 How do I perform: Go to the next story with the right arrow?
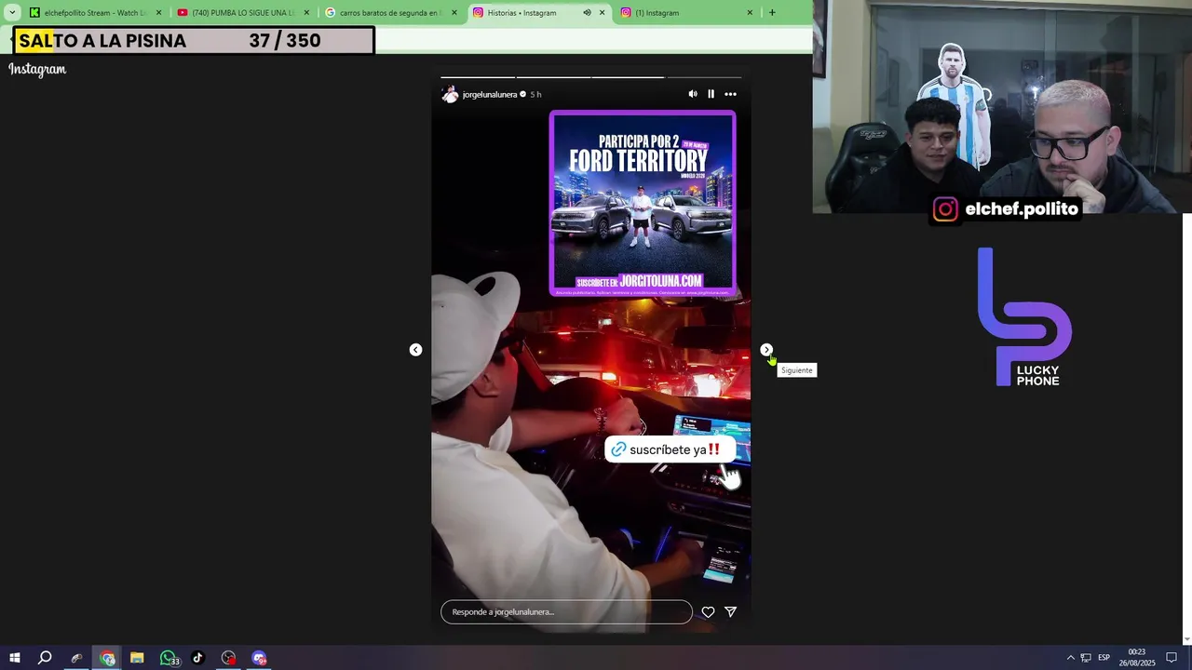click(x=766, y=350)
